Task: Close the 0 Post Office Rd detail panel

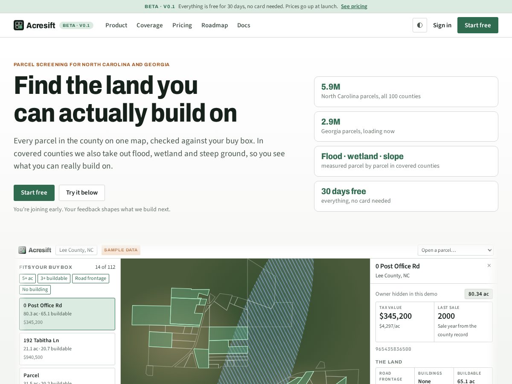Action: [x=489, y=265]
